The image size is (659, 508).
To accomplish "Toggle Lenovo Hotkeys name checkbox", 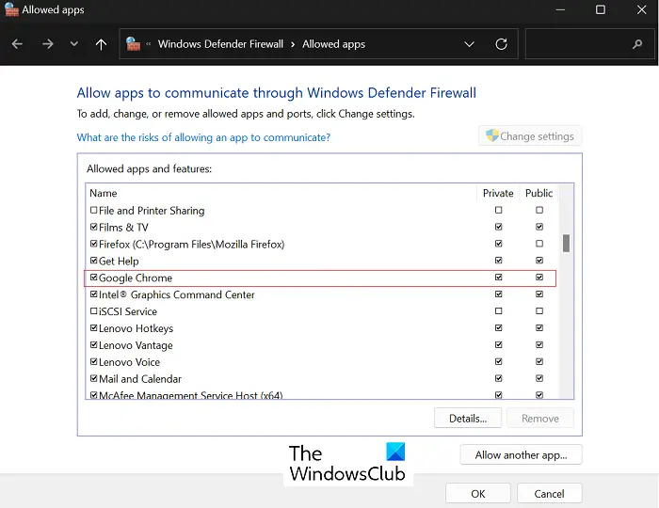I will pos(94,328).
